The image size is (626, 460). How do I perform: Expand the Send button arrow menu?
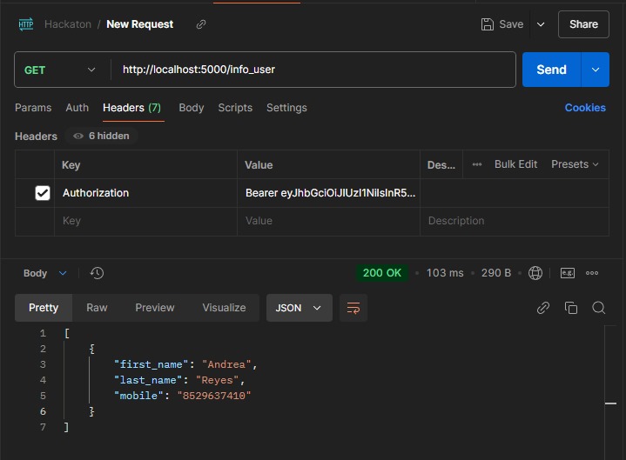595,70
